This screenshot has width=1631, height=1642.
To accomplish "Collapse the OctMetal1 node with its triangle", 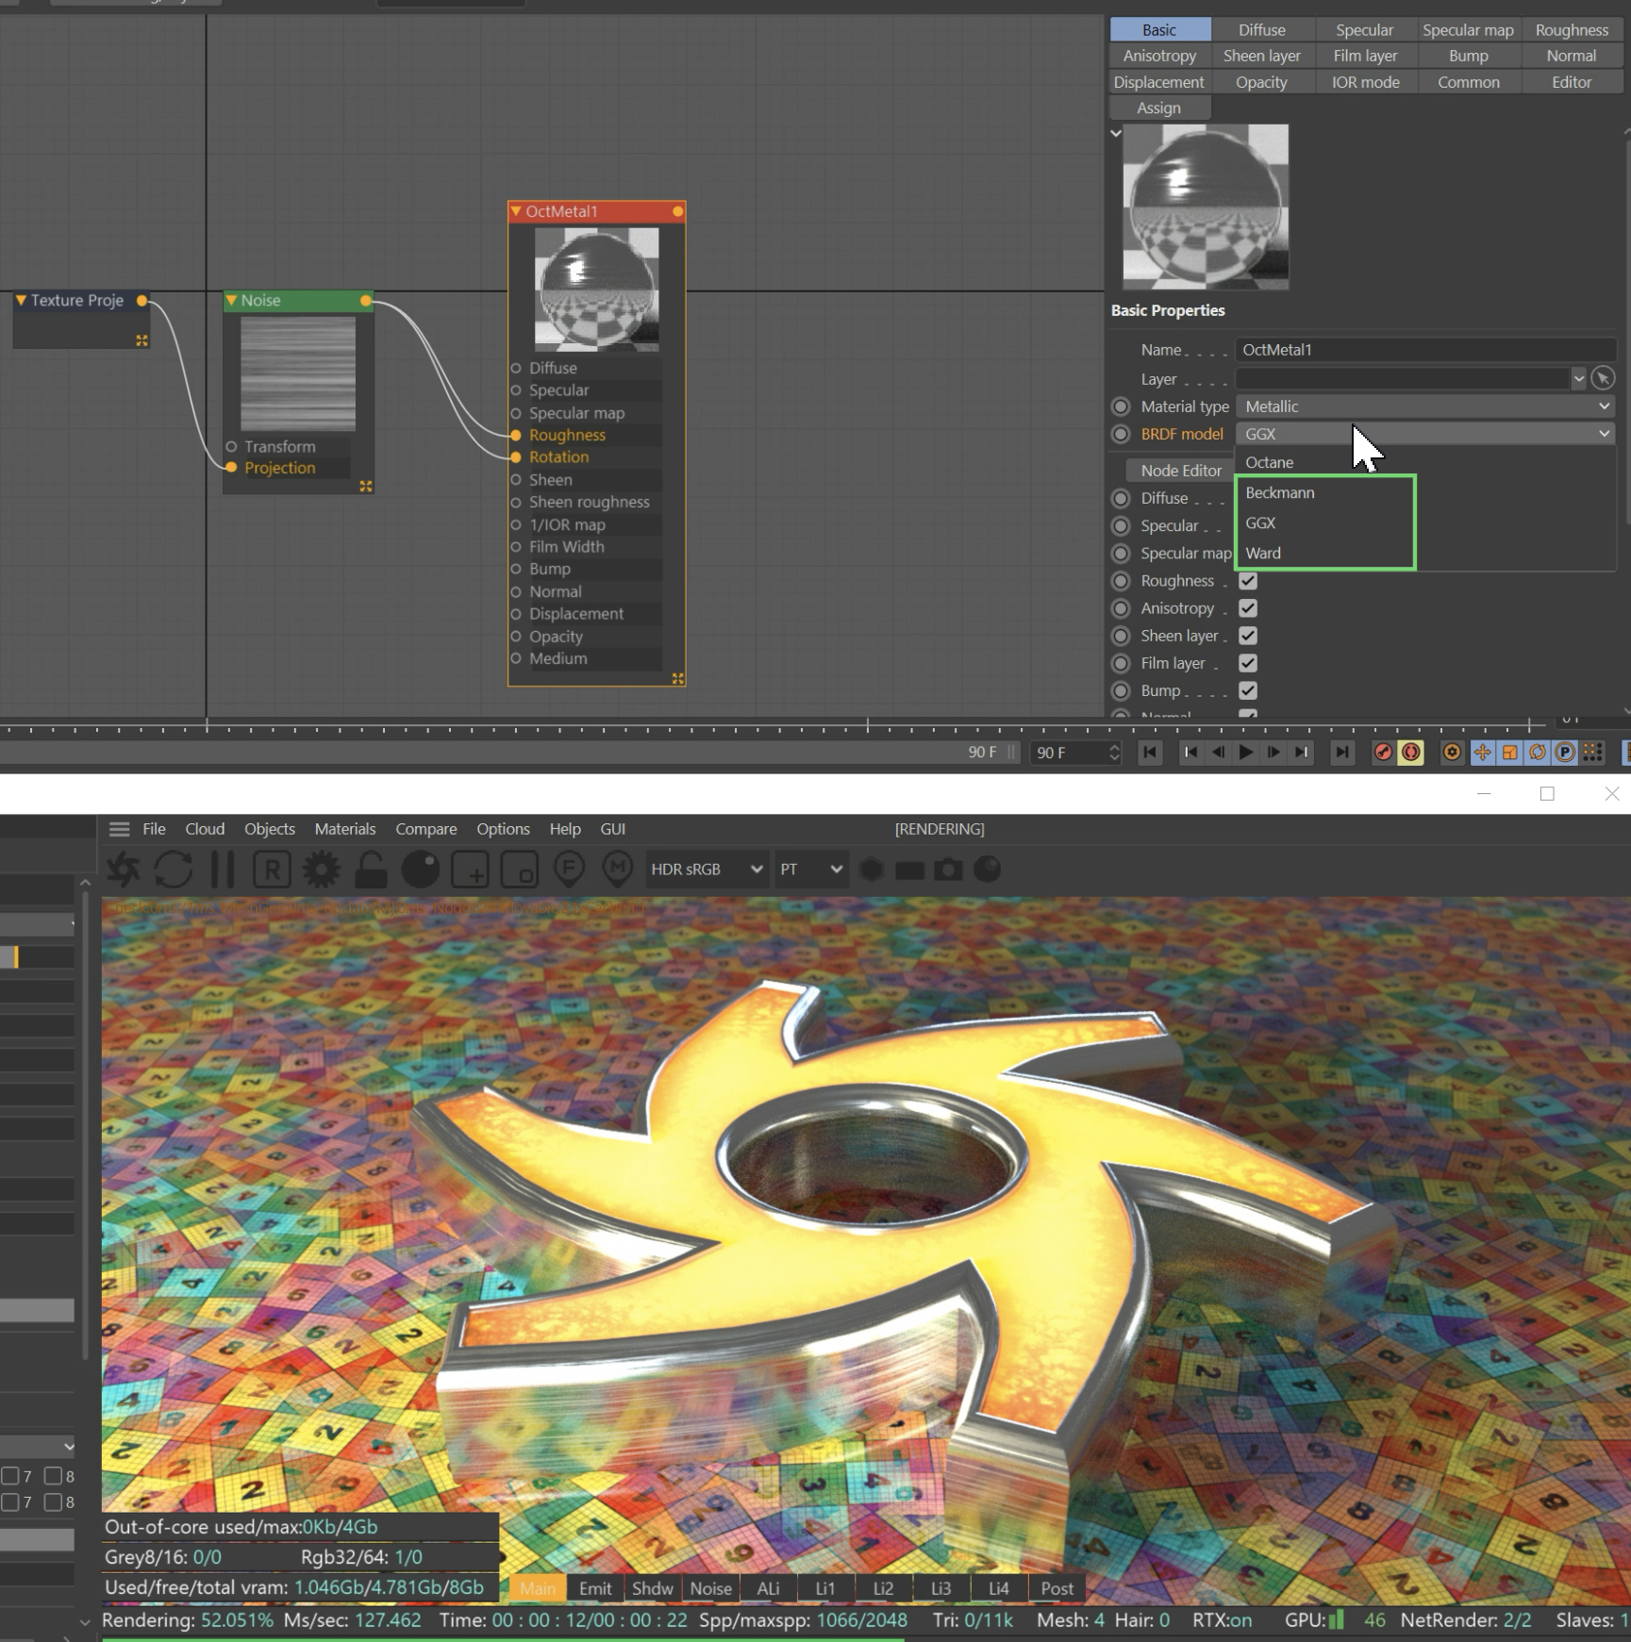I will (x=516, y=211).
